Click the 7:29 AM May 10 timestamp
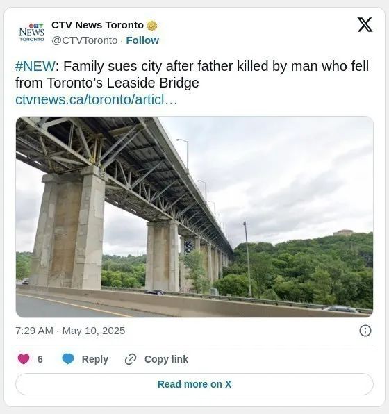Screen dimensions: 389x414 click(x=70, y=331)
